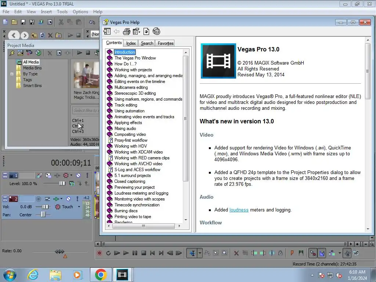This screenshot has width=376, height=282.
Task: Click the Save As icon in main toolbar
Action: 32,22
